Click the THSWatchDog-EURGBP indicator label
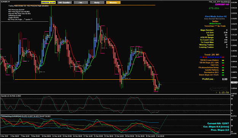Image resolution: width=238 pixels, height=138 pixels. 26,116
